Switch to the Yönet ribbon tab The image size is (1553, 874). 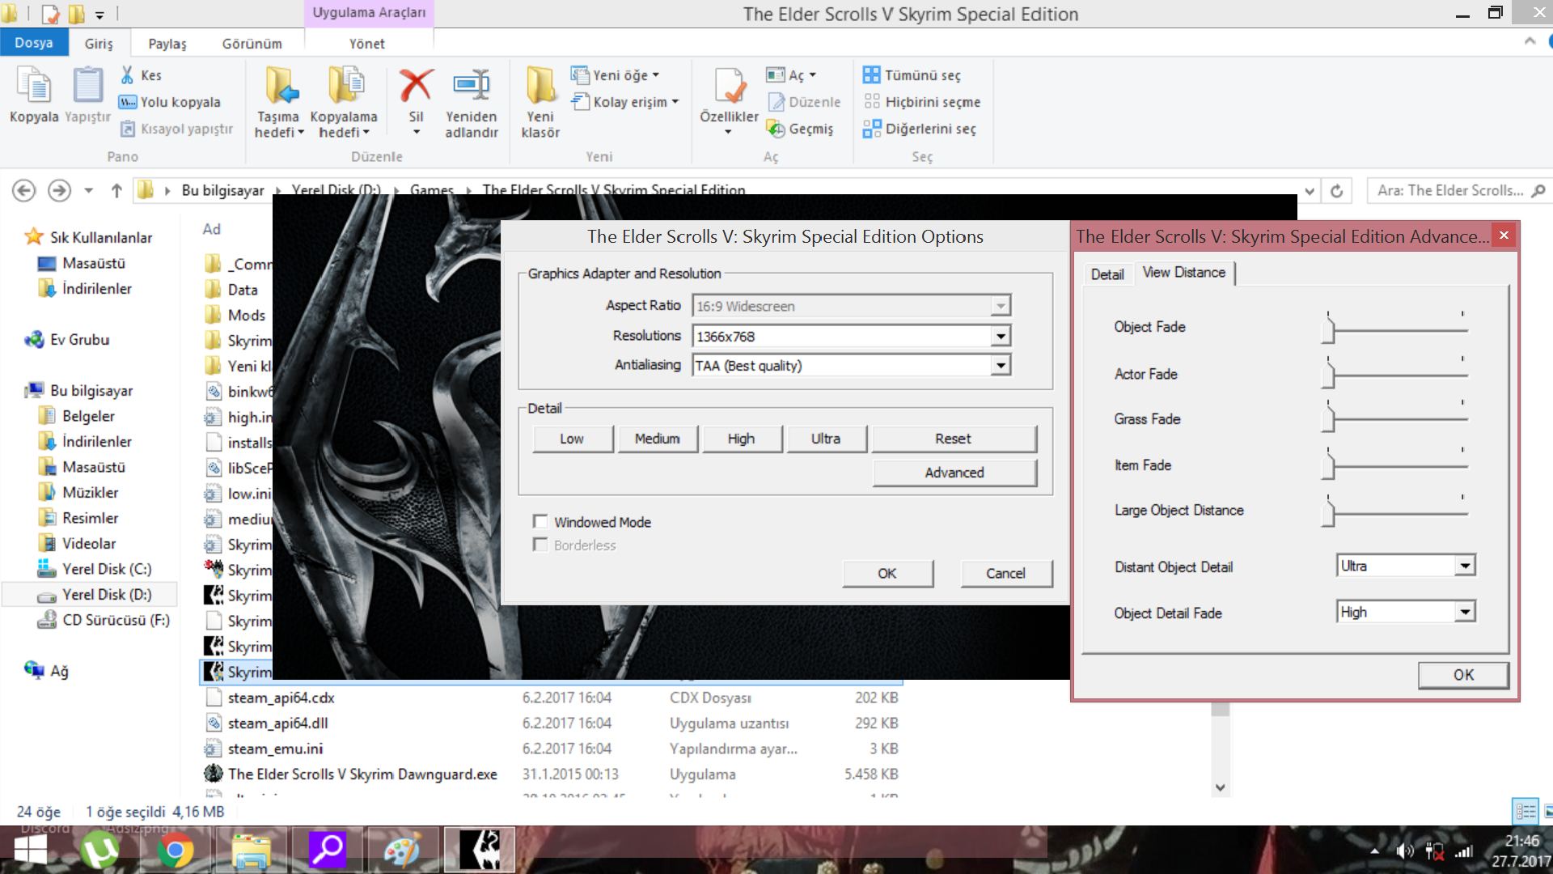pos(366,44)
